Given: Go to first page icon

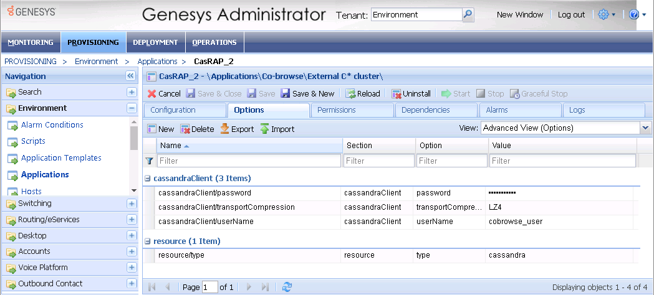Looking at the screenshot, I should click(152, 287).
